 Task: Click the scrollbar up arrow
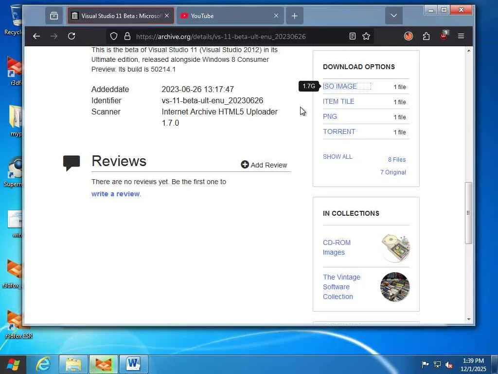click(x=469, y=51)
